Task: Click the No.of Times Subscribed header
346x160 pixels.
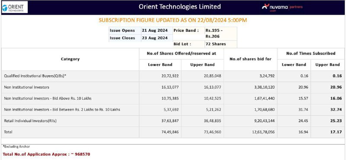Action: click(311, 53)
